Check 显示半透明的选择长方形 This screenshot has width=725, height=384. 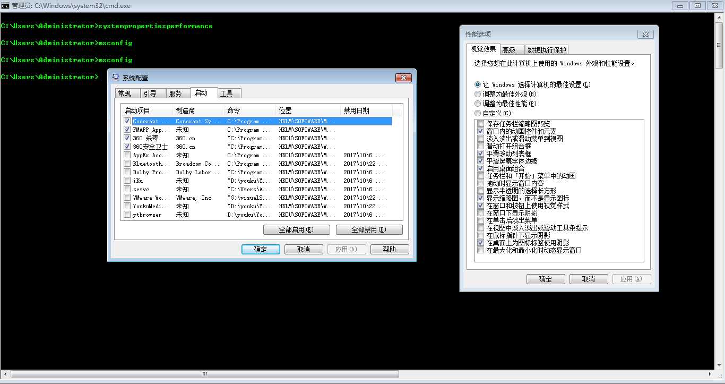(481, 191)
